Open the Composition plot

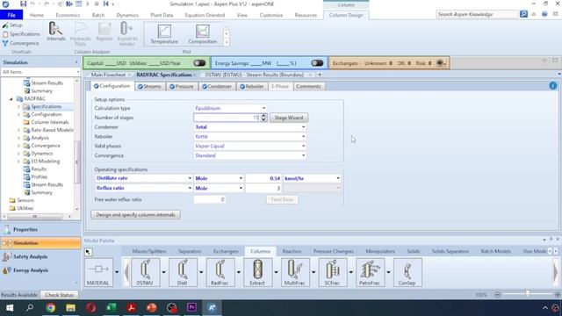pos(203,34)
